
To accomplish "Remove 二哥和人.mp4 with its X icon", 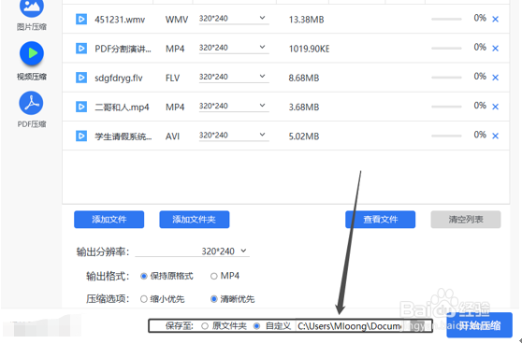I will pos(496,107).
